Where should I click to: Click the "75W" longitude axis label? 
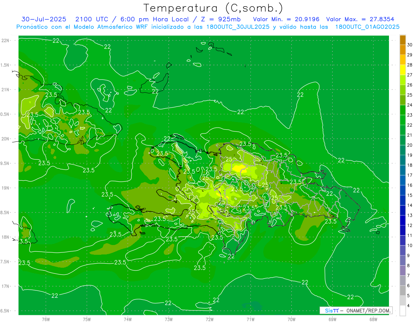(87, 319)
